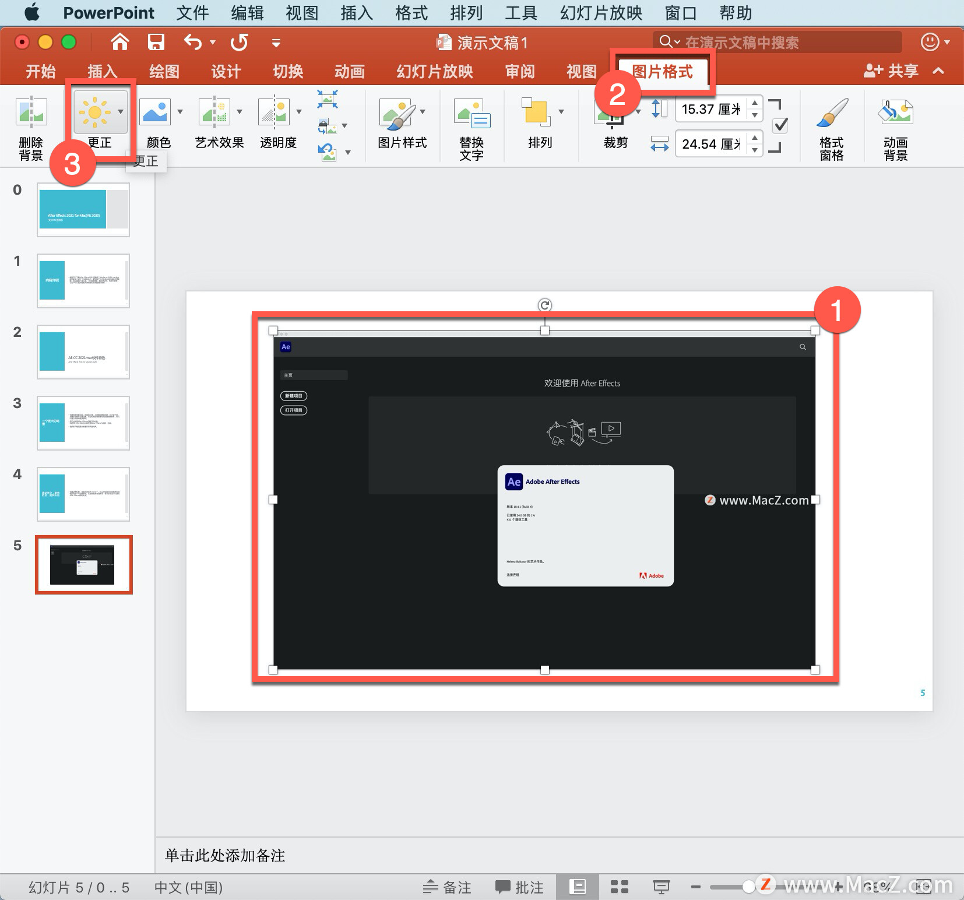Expand the Corrections (更正) dropdown arrow
Viewport: 964px width, 900px height.
121,112
